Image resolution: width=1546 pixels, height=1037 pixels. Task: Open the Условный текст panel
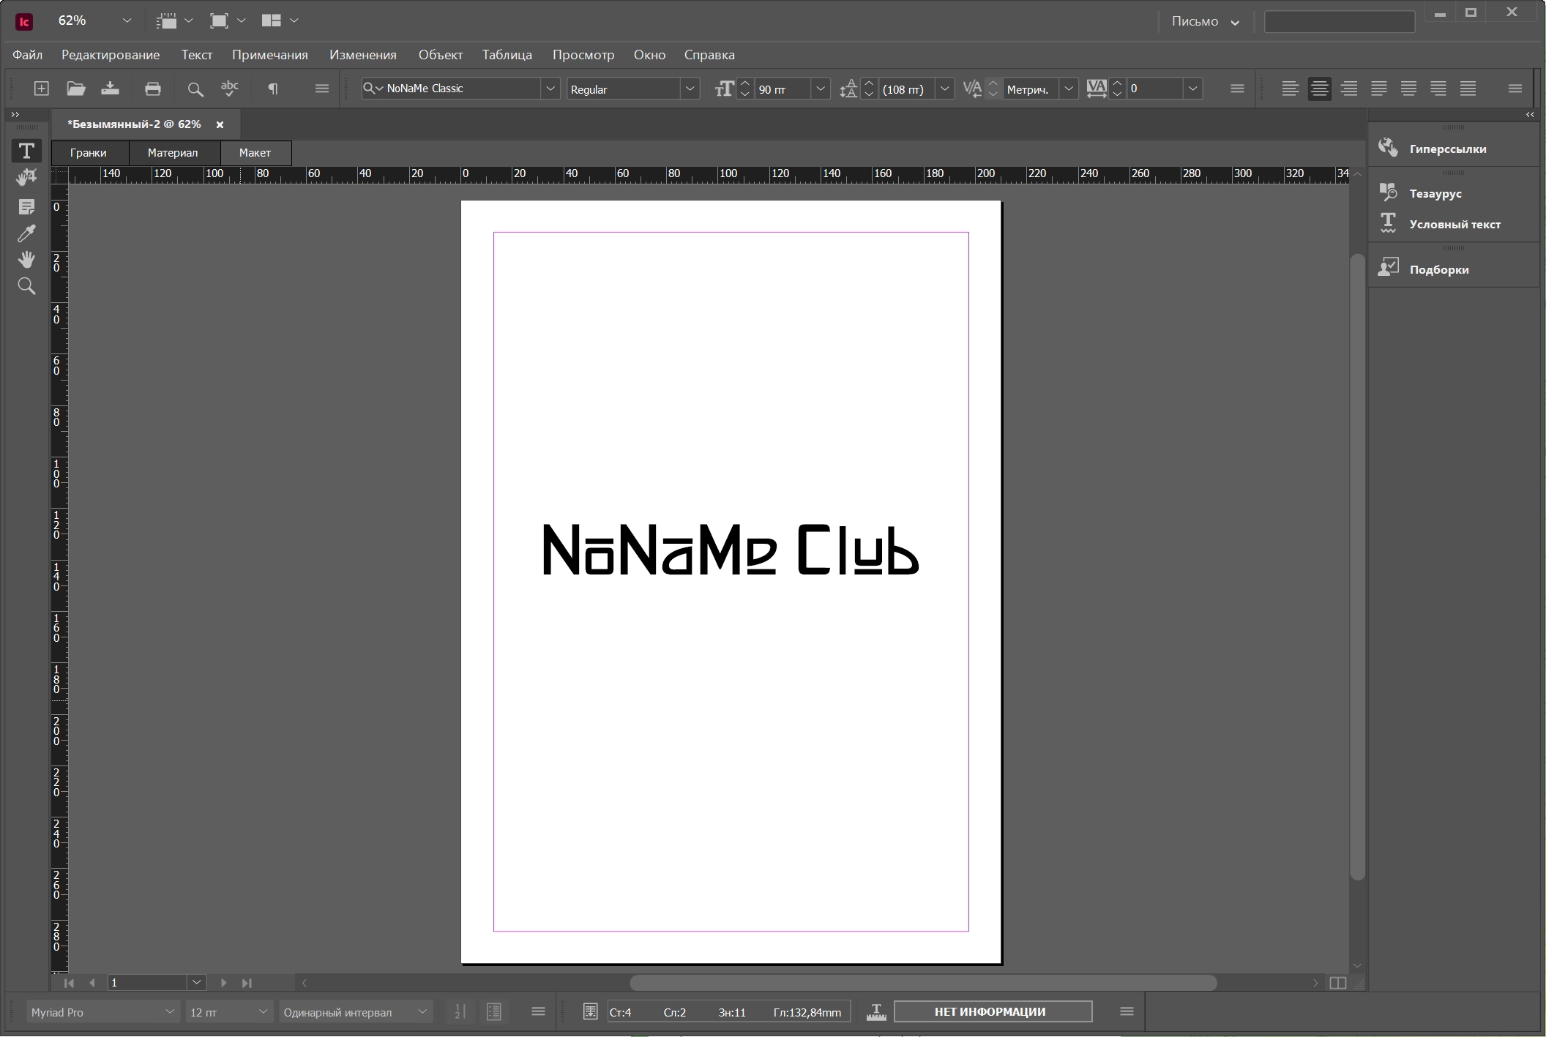coord(1453,224)
